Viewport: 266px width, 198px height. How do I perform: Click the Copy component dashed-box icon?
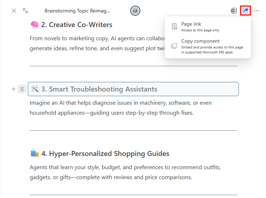coord(174,46)
